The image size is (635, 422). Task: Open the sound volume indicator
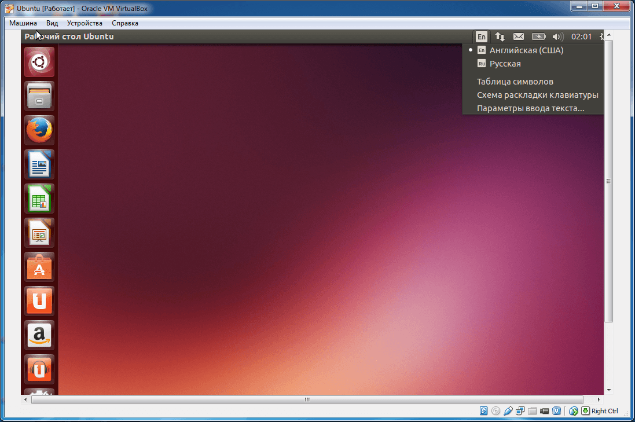point(558,36)
